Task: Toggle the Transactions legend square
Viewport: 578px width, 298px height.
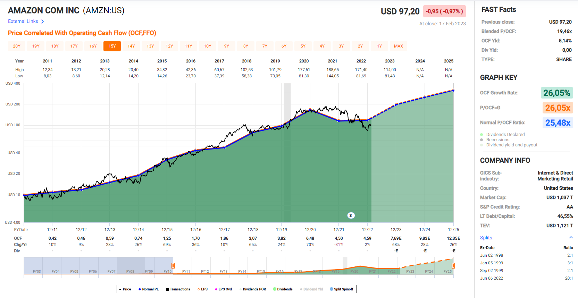Action: pyautogui.click(x=167, y=289)
